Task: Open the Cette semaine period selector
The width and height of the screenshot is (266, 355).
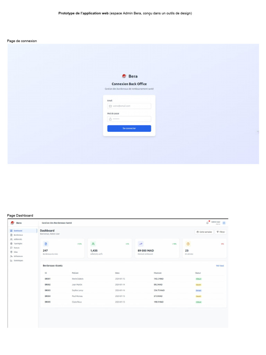Action: (204, 232)
